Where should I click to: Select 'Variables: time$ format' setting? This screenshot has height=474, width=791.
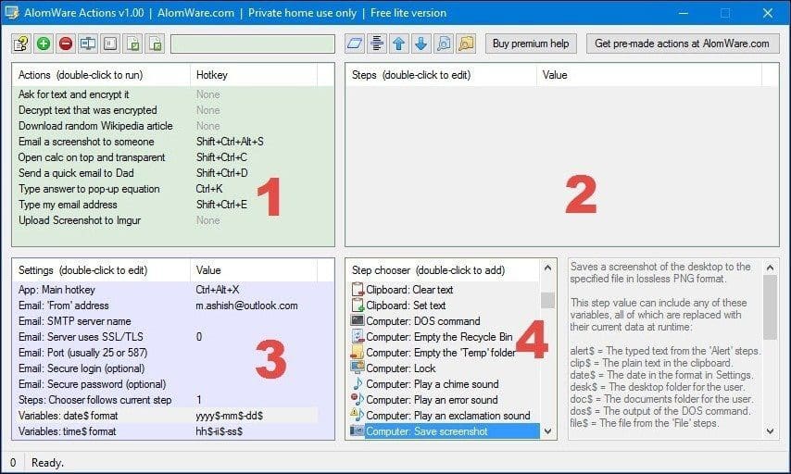click(x=67, y=431)
